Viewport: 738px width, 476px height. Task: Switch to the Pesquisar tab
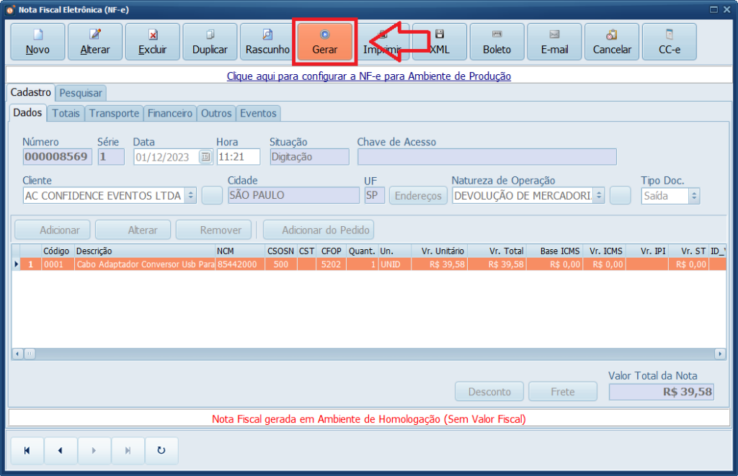pos(81,93)
